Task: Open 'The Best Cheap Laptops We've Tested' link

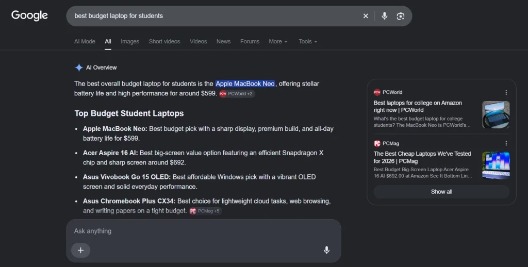Action: click(x=422, y=157)
